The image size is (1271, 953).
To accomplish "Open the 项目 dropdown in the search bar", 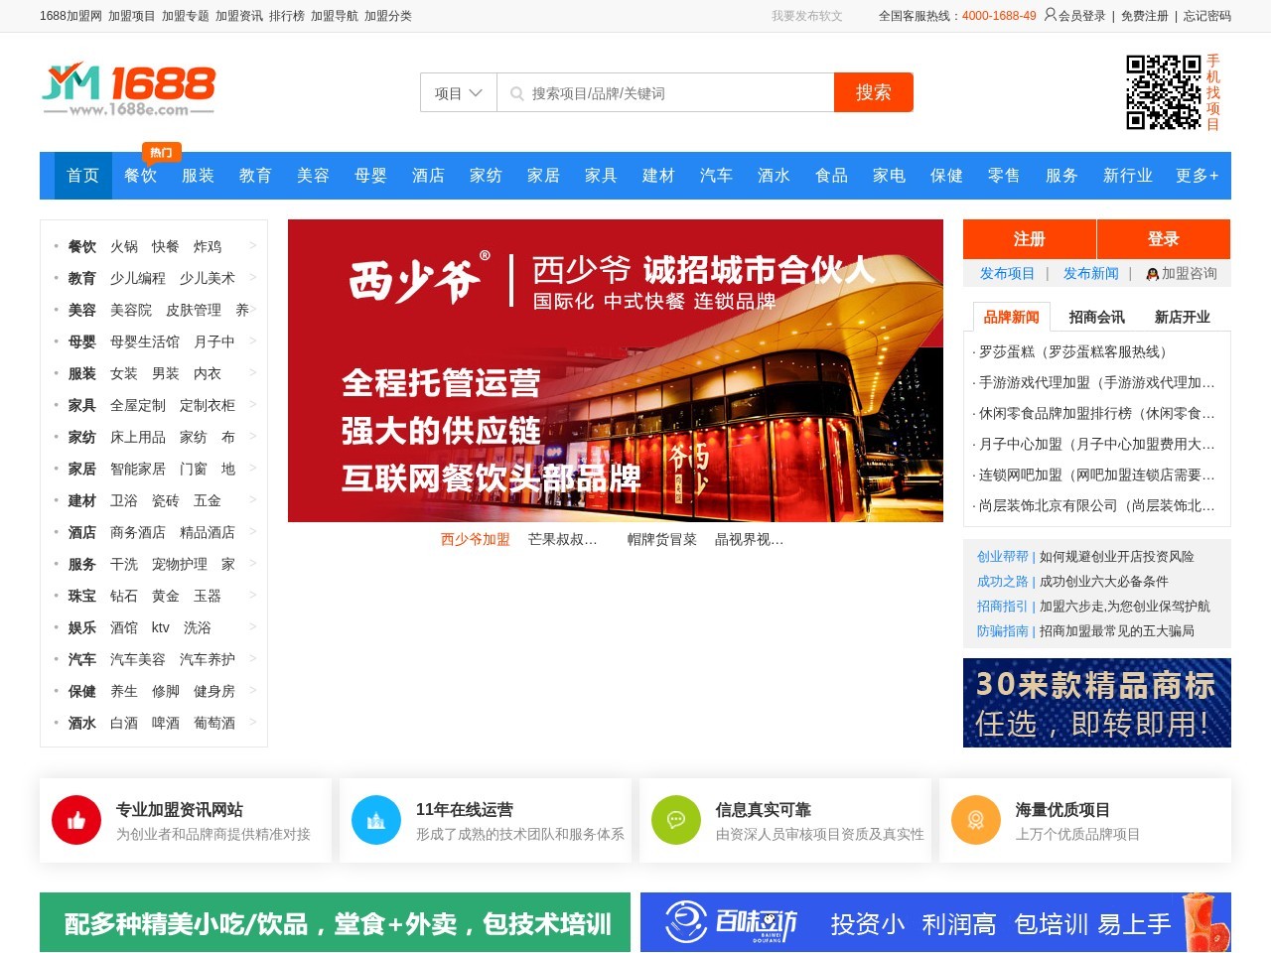I will (x=458, y=92).
